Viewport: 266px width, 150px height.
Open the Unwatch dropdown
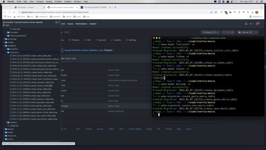pos(211,32)
